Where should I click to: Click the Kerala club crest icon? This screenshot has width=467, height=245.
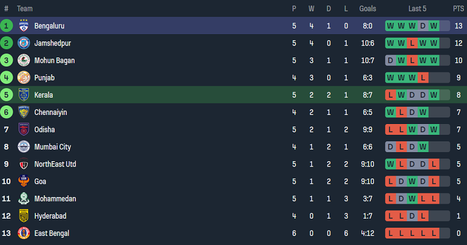click(x=24, y=95)
